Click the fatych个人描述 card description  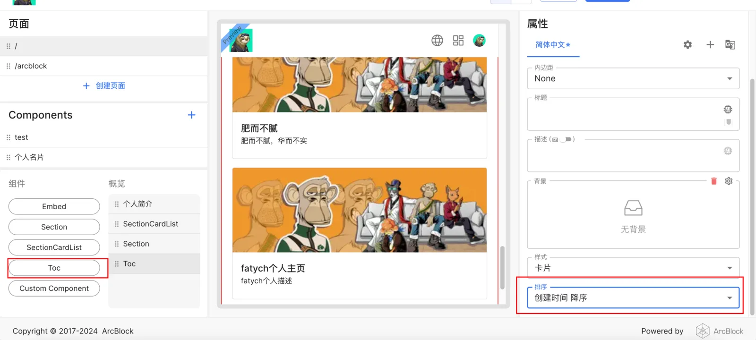266,281
